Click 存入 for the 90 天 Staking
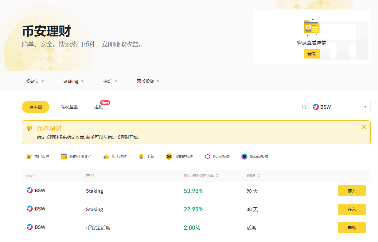 [x=352, y=191]
